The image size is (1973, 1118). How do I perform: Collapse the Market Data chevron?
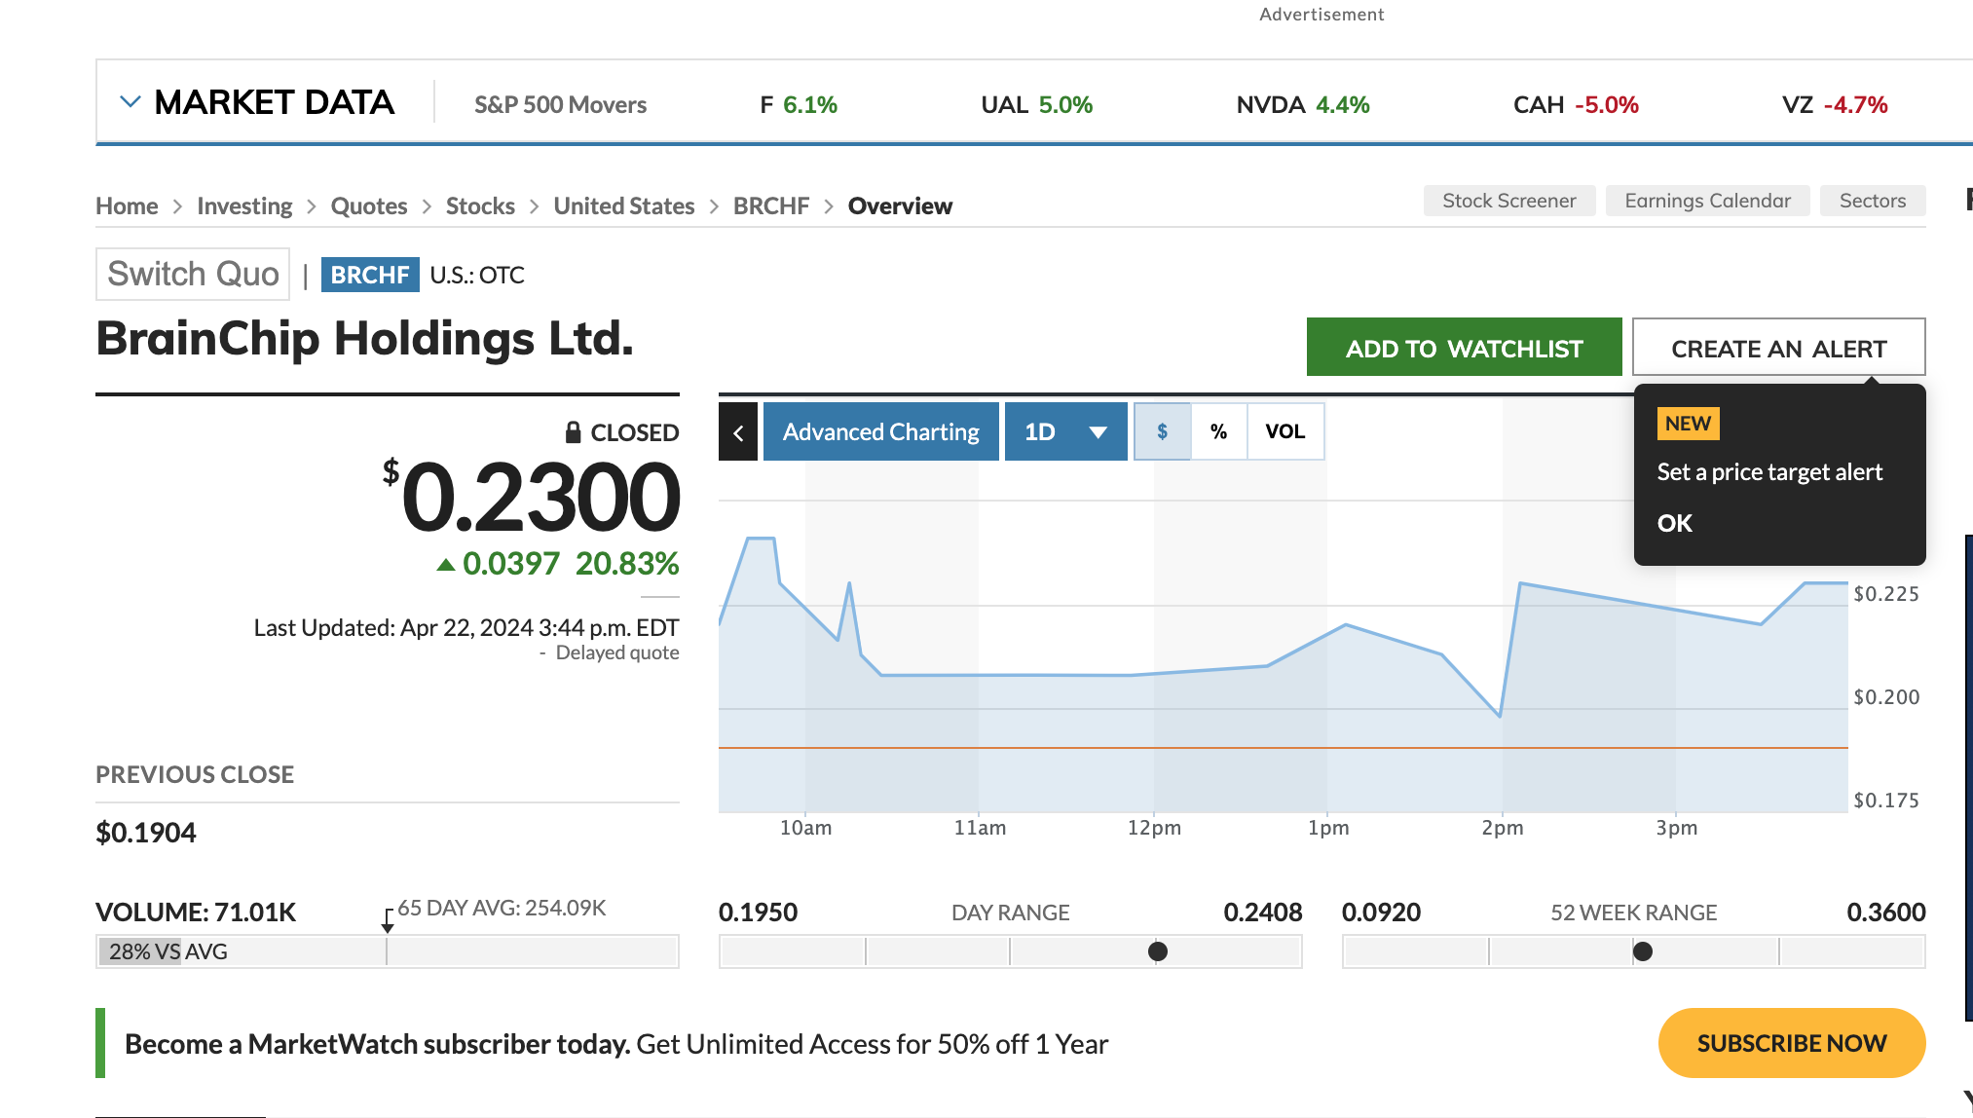pos(130,101)
